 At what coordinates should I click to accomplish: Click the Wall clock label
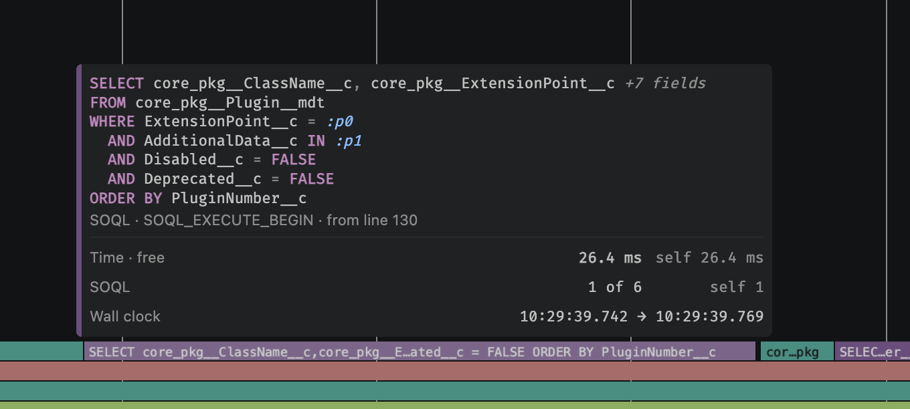pyautogui.click(x=125, y=317)
